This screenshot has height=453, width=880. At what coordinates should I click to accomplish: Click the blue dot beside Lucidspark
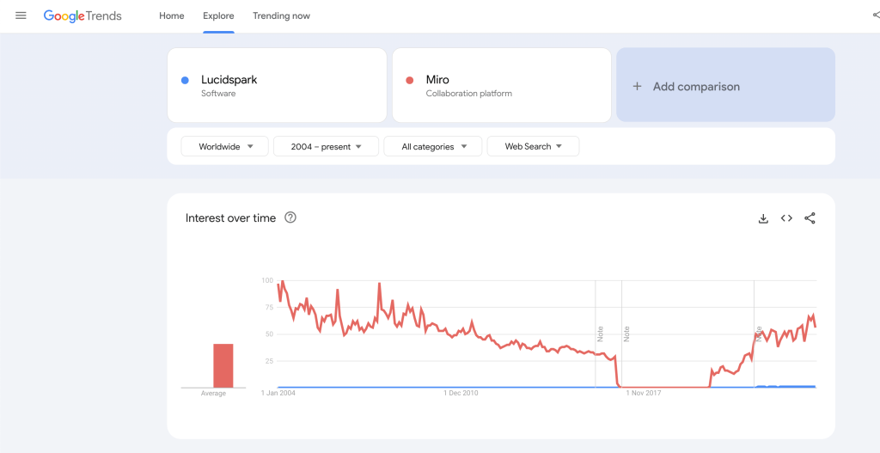(185, 80)
